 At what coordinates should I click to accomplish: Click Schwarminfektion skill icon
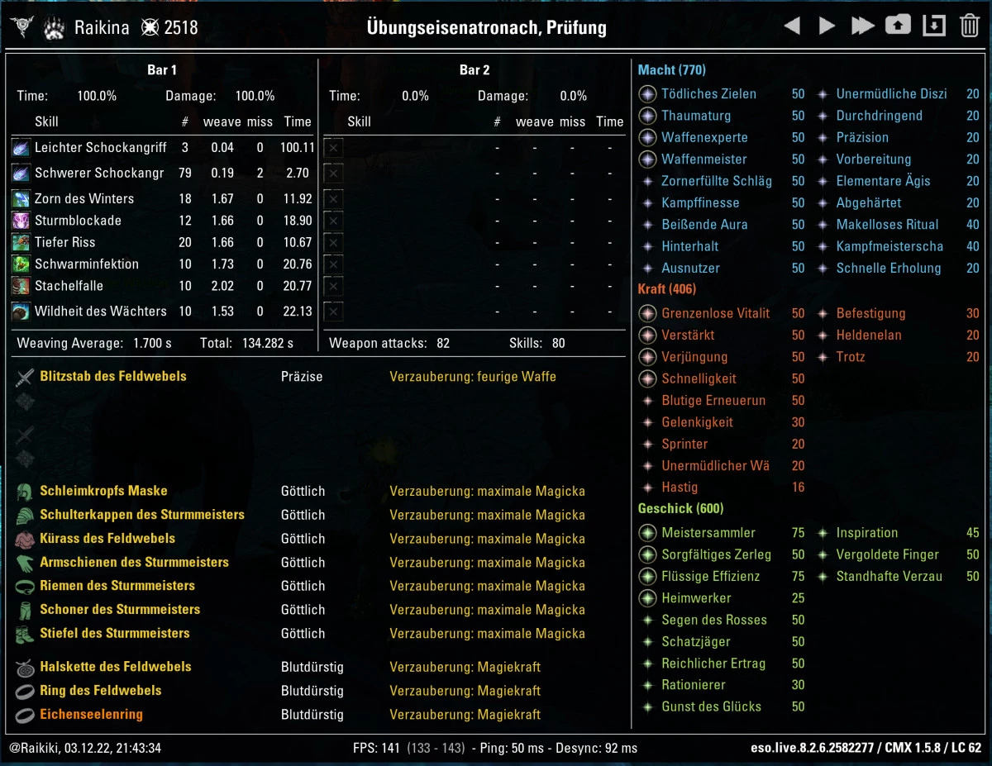point(21,264)
